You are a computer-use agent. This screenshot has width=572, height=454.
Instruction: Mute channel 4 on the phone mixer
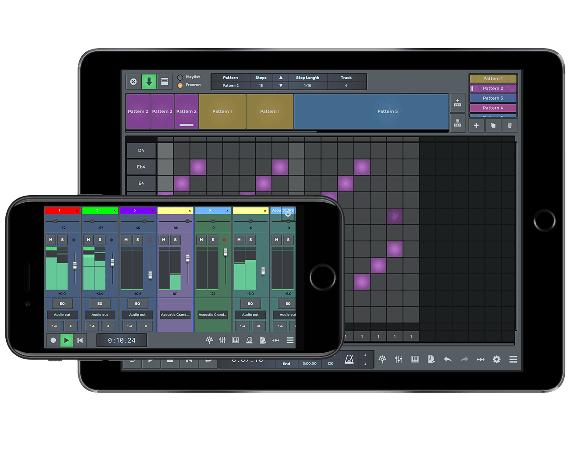point(164,240)
